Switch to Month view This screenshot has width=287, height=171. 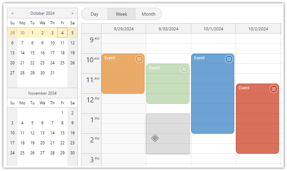pyautogui.click(x=149, y=14)
